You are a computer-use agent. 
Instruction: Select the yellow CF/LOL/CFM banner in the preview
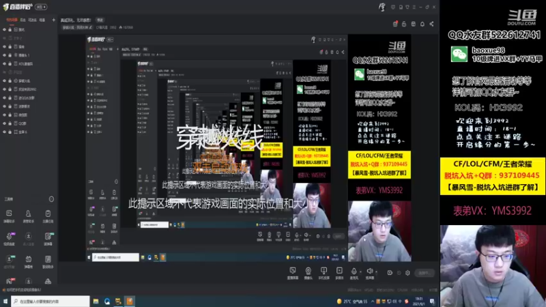(x=379, y=164)
